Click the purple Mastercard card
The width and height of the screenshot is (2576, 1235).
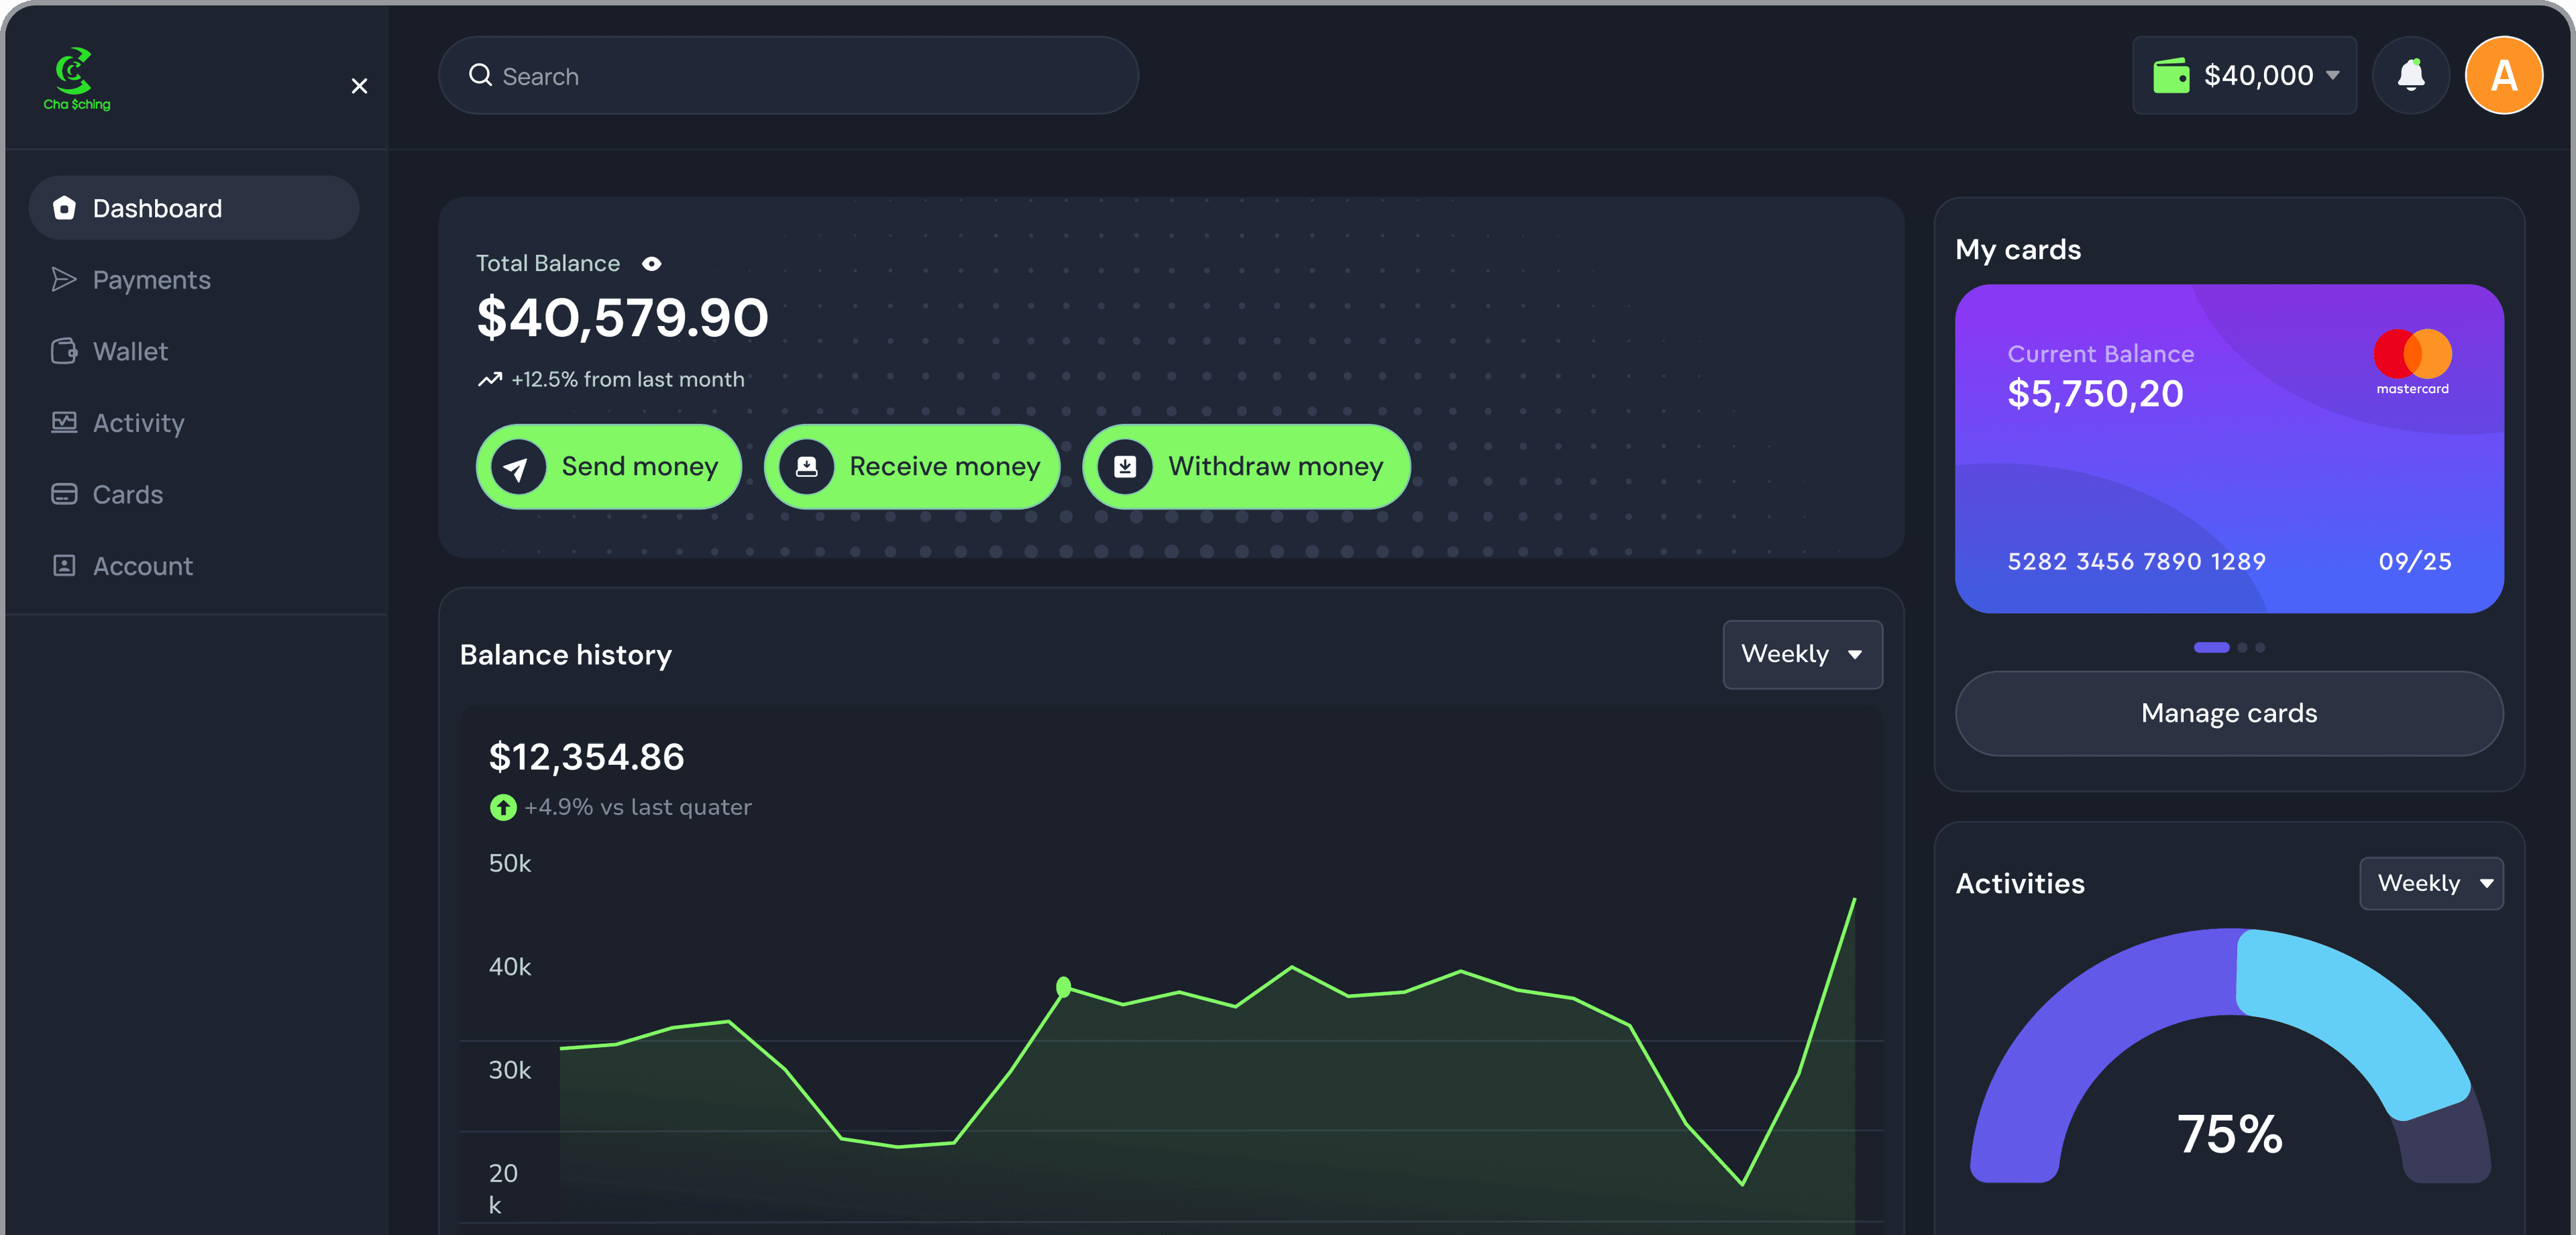coord(2229,448)
